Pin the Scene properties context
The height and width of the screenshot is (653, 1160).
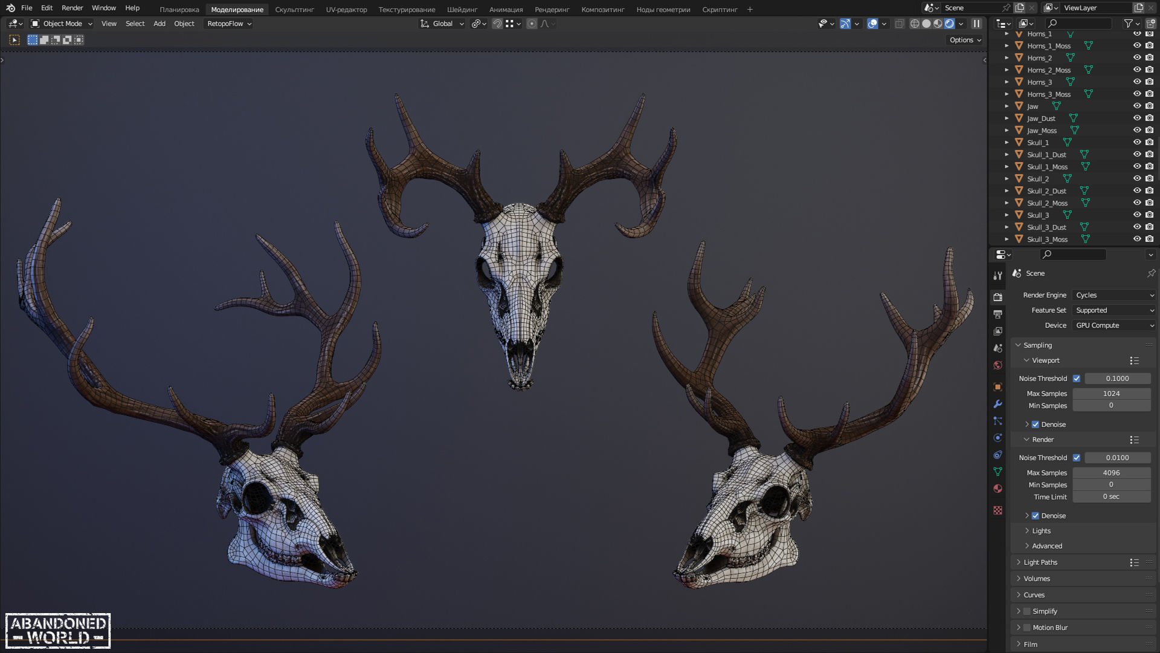1151,273
